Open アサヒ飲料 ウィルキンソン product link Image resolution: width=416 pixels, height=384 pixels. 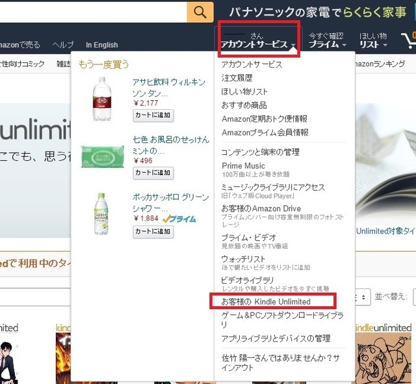pyautogui.click(x=169, y=88)
